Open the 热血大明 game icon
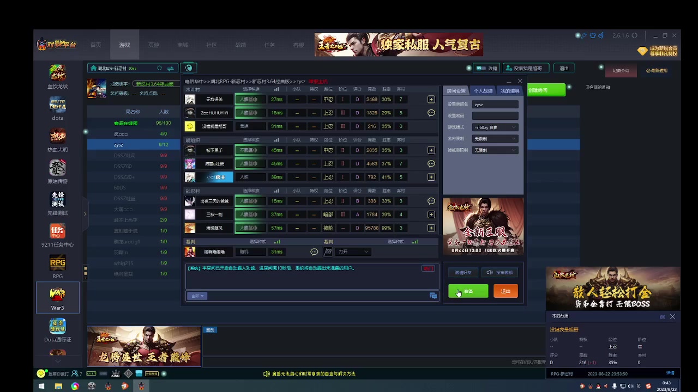698x392 pixels. coord(57,140)
